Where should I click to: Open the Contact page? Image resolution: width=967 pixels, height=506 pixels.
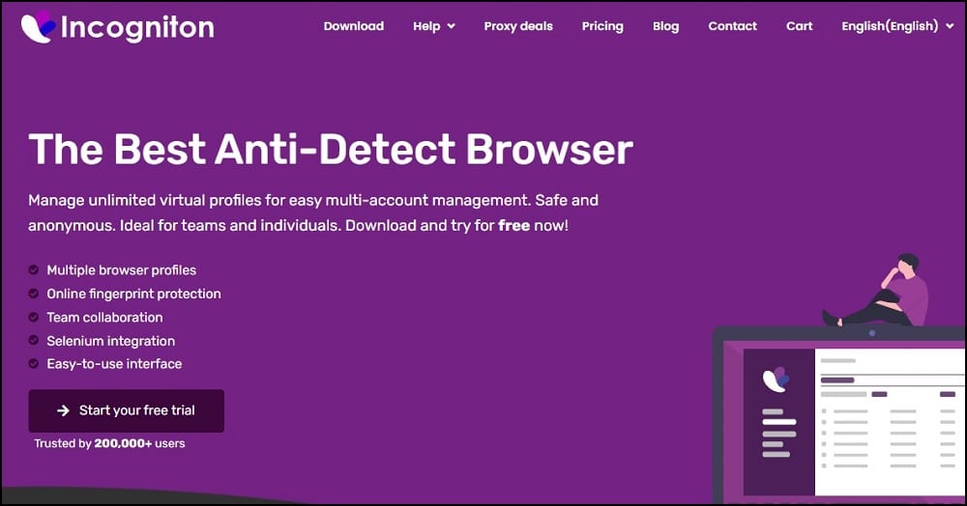point(732,26)
